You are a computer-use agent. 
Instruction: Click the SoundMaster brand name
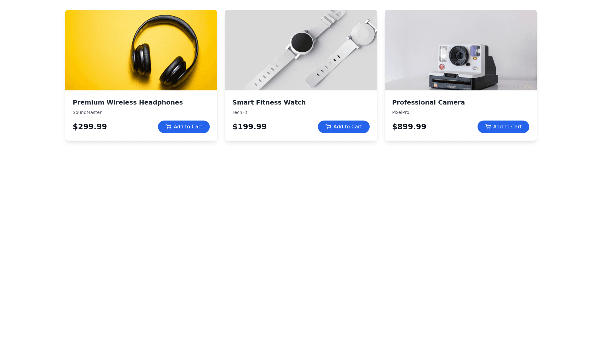point(87,112)
